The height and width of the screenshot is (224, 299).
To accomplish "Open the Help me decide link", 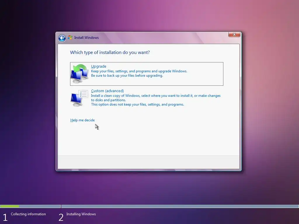I will [x=82, y=120].
